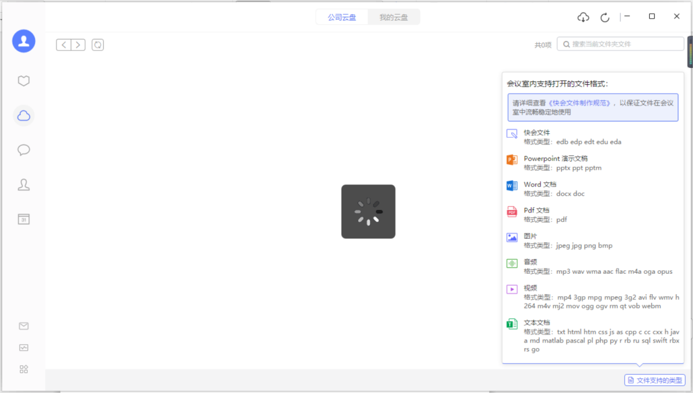
Task: Focus the 搜索当前文件夹文件 search field
Action: 620,44
